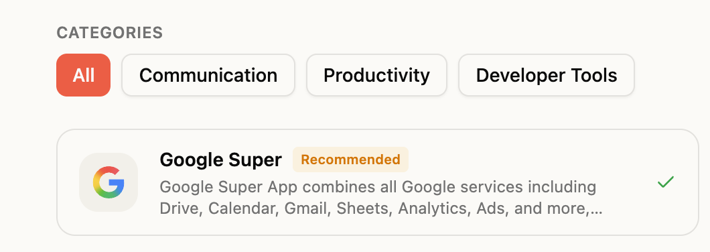Click the green checkmark on Google Super

click(x=666, y=182)
